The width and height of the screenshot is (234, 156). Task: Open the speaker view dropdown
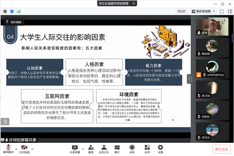coord(203,11)
